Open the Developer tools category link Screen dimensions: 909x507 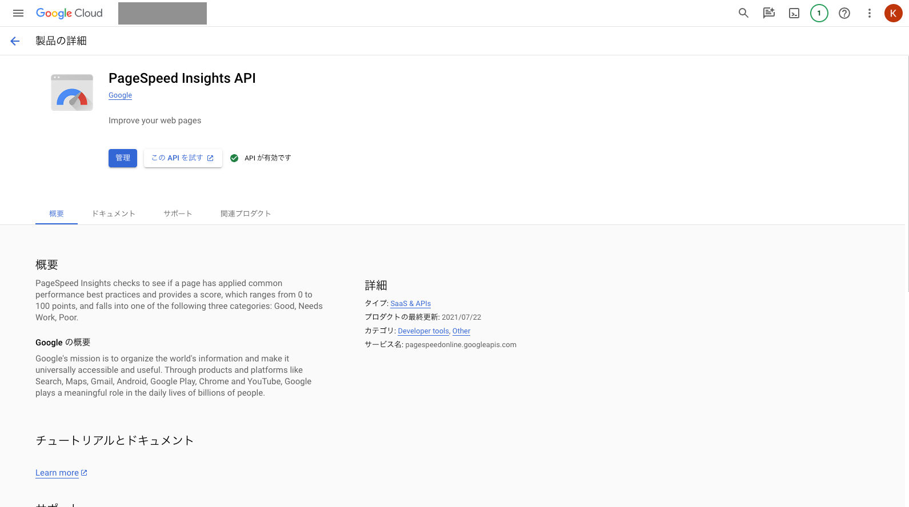pos(423,331)
